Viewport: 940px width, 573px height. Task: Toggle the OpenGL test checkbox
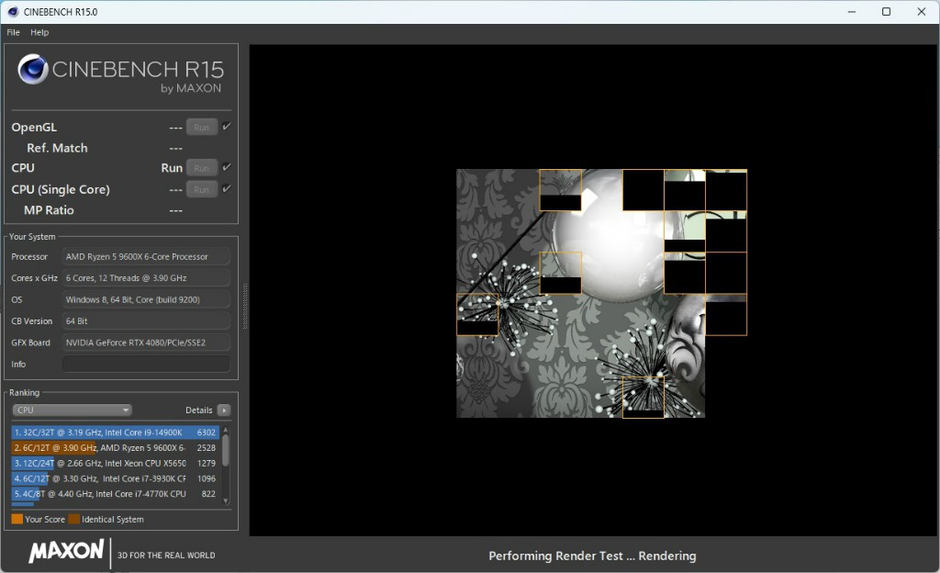(227, 127)
